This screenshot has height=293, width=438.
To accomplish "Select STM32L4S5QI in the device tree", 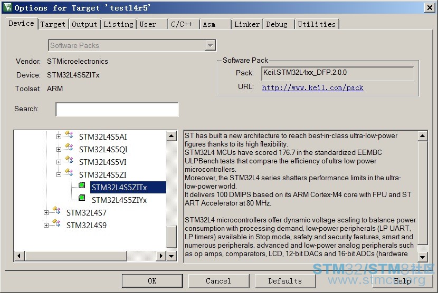I will pos(103,150).
